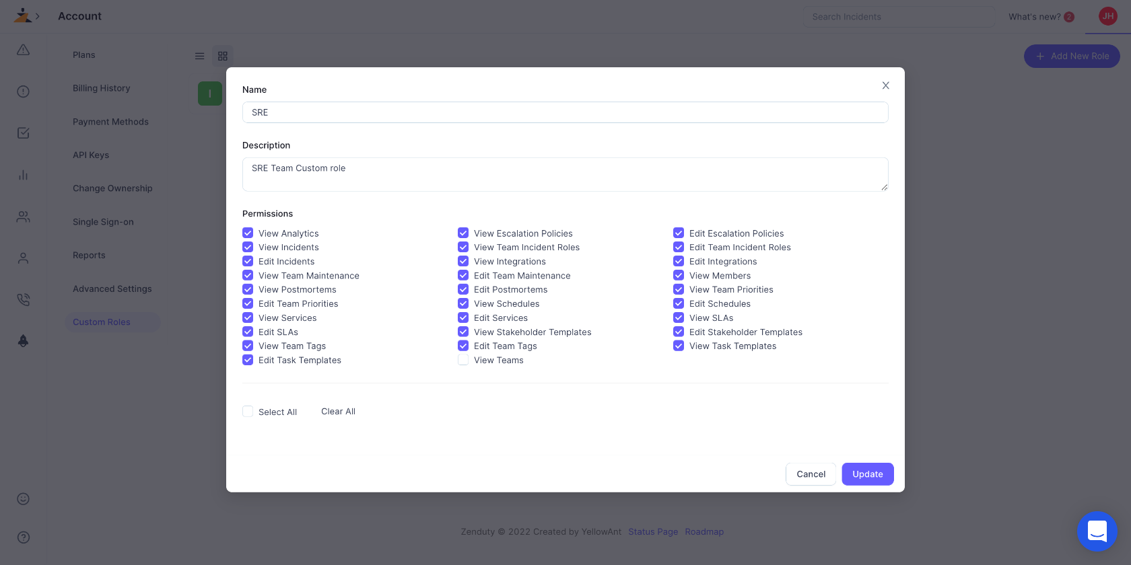
Task: Toggle the Select All checkbox
Action: (248, 411)
